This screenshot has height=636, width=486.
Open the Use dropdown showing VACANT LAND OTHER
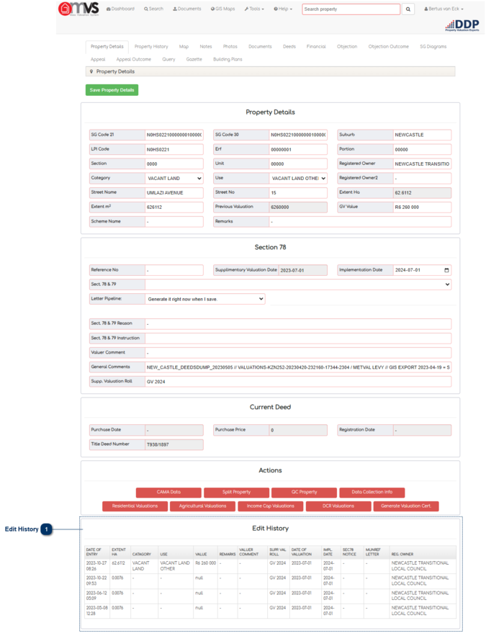pos(298,179)
